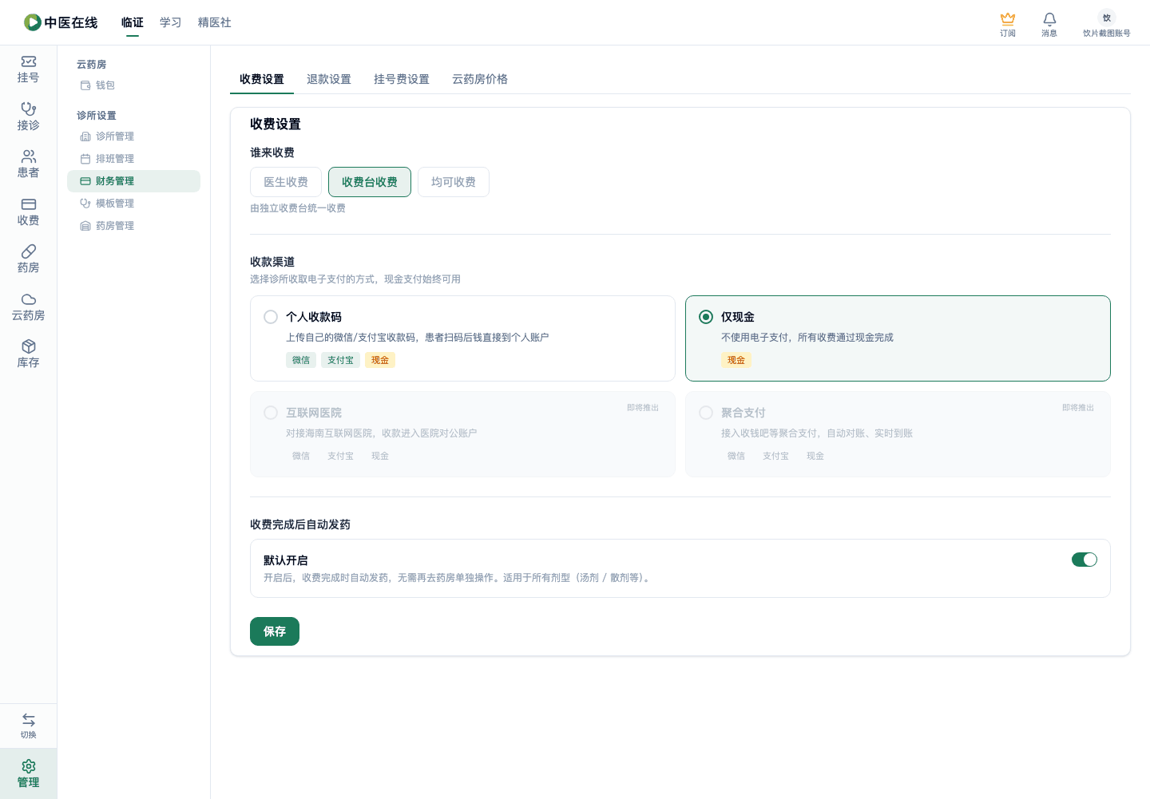Viewport: 1150px width, 799px height.
Task: Select 个人收款码 radio button
Action: click(271, 317)
